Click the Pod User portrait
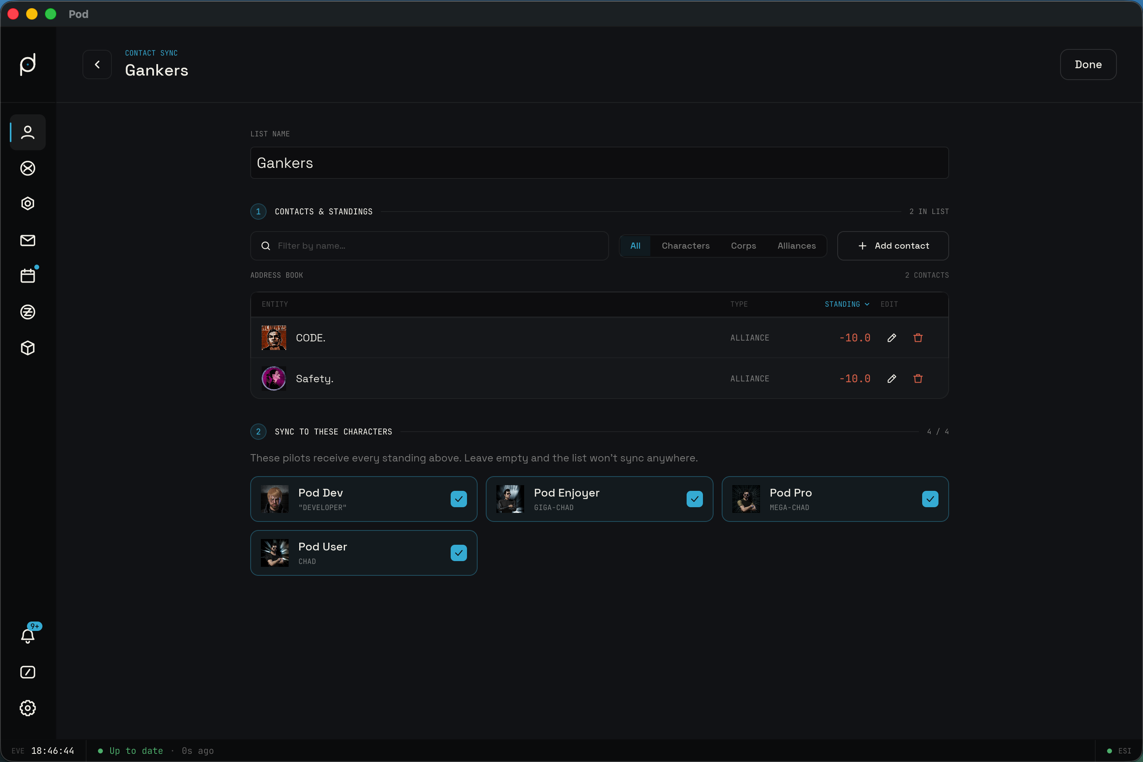 (x=274, y=553)
